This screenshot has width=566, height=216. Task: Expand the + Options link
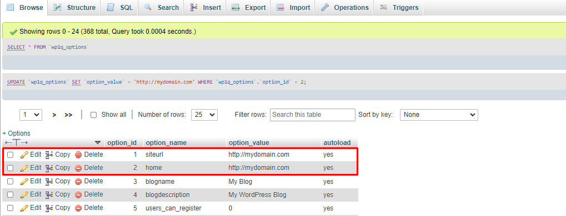tap(16, 133)
